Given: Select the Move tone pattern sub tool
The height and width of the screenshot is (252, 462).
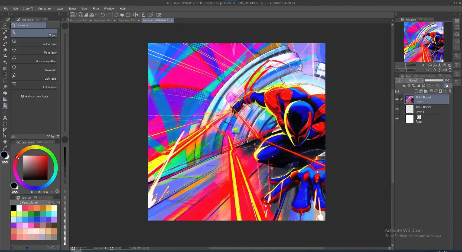Looking at the screenshot, I should 34,59.
